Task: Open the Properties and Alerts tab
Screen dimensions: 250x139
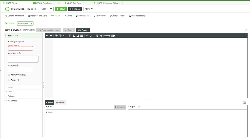Action: [37, 16]
